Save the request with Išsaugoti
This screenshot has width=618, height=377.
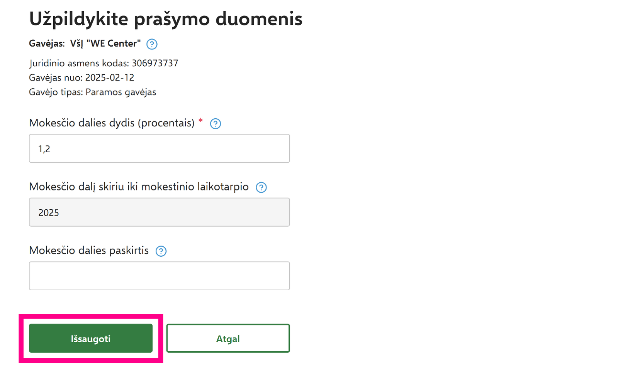[x=91, y=338]
